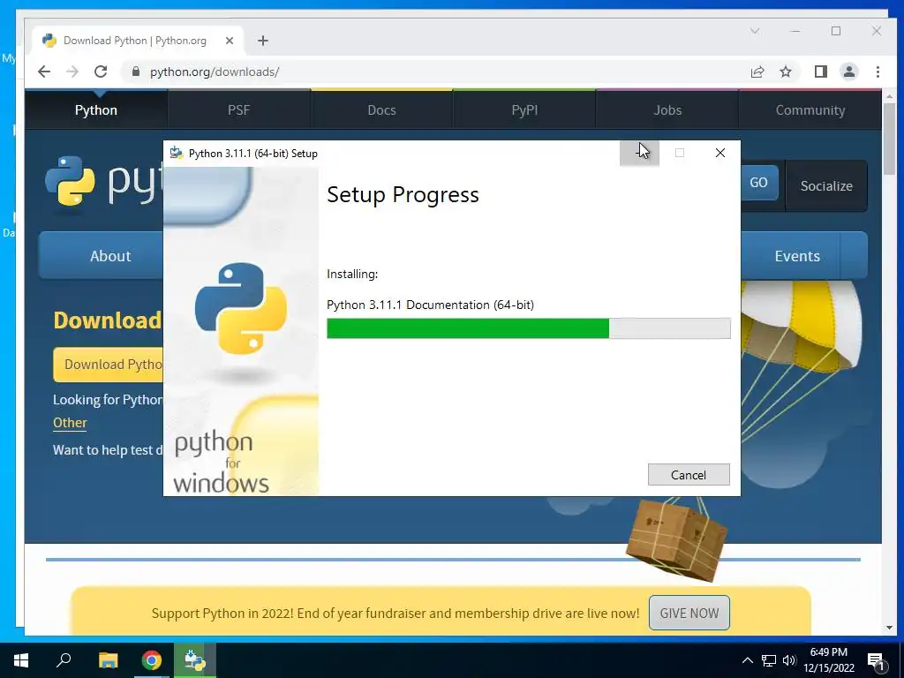
Task: Select the Python tab in site header
Action: tap(96, 109)
